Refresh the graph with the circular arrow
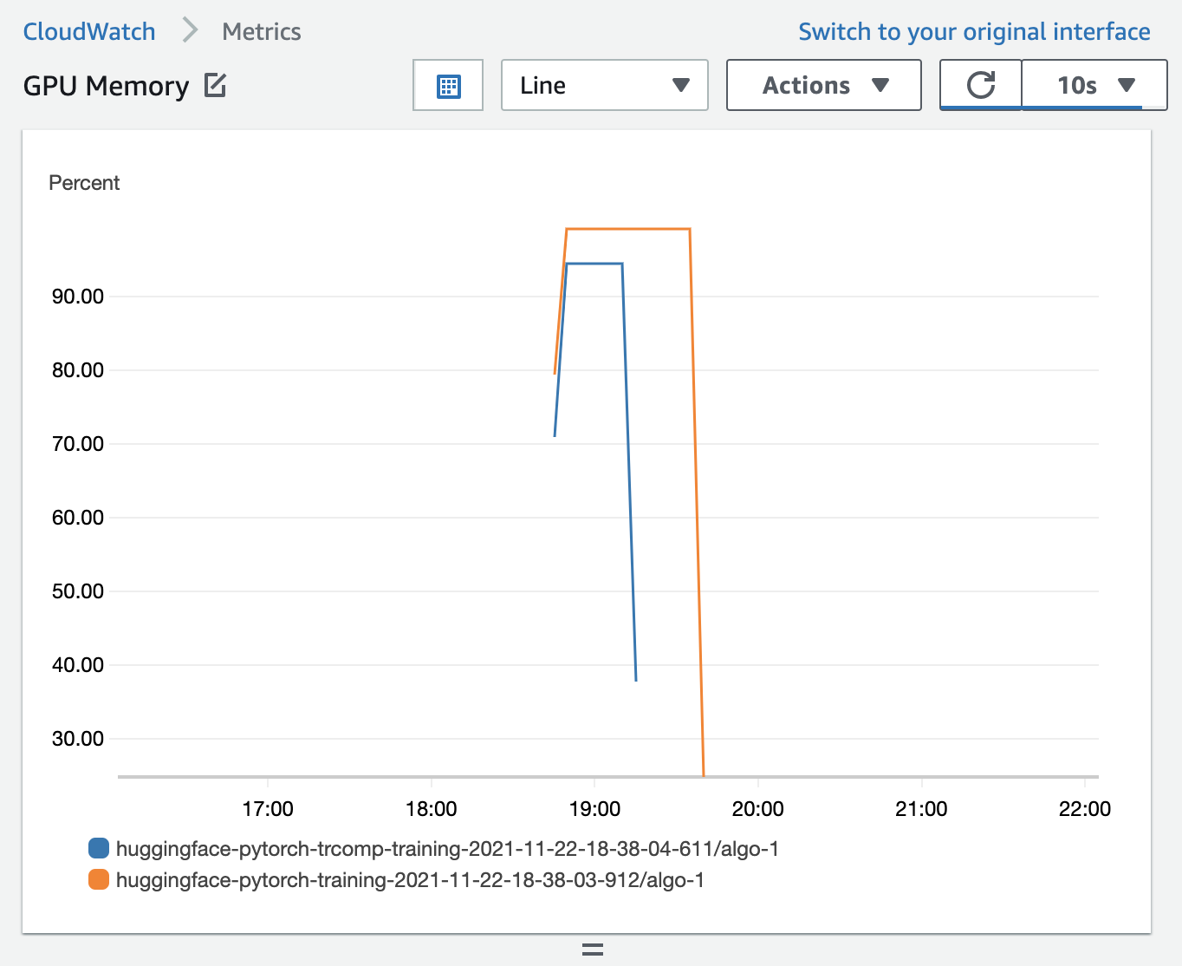Image resolution: width=1182 pixels, height=966 pixels. coord(981,85)
